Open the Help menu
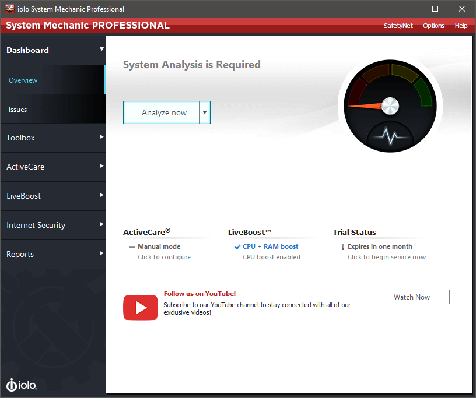The width and height of the screenshot is (476, 398). click(461, 26)
